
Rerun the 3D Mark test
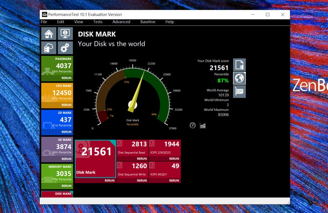click(x=66, y=159)
